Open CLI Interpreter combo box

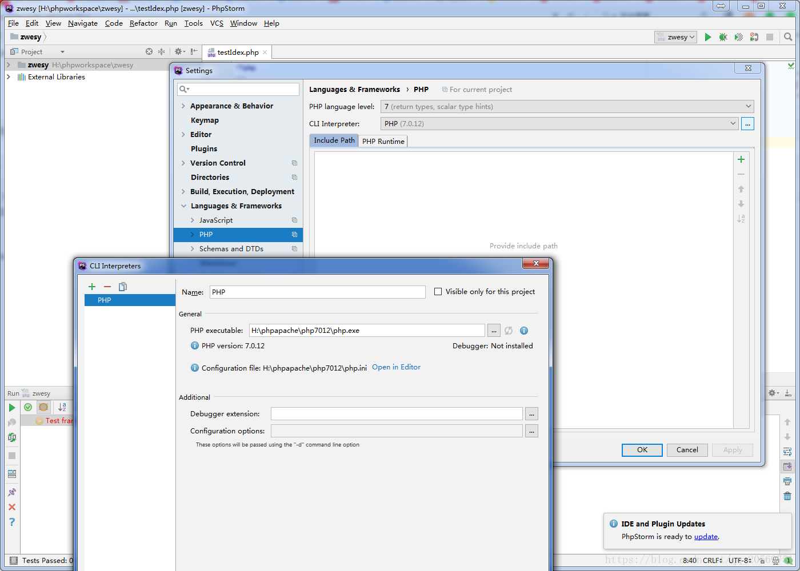(559, 124)
